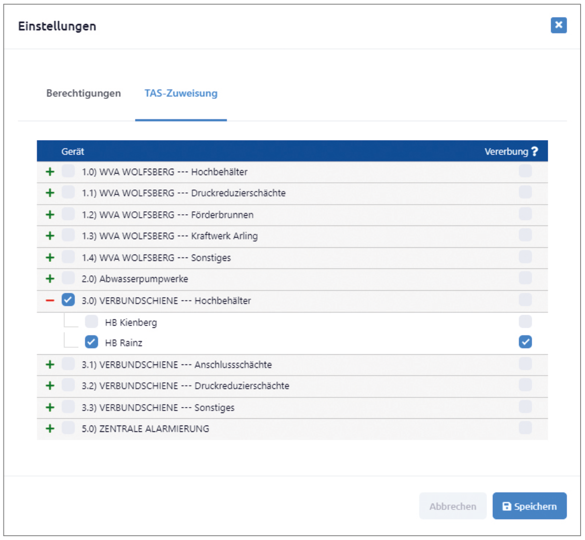The image size is (585, 540).
Task: Toggle Vererbung checkbox for 1.0) Hochbehälter
Action: pyautogui.click(x=525, y=171)
